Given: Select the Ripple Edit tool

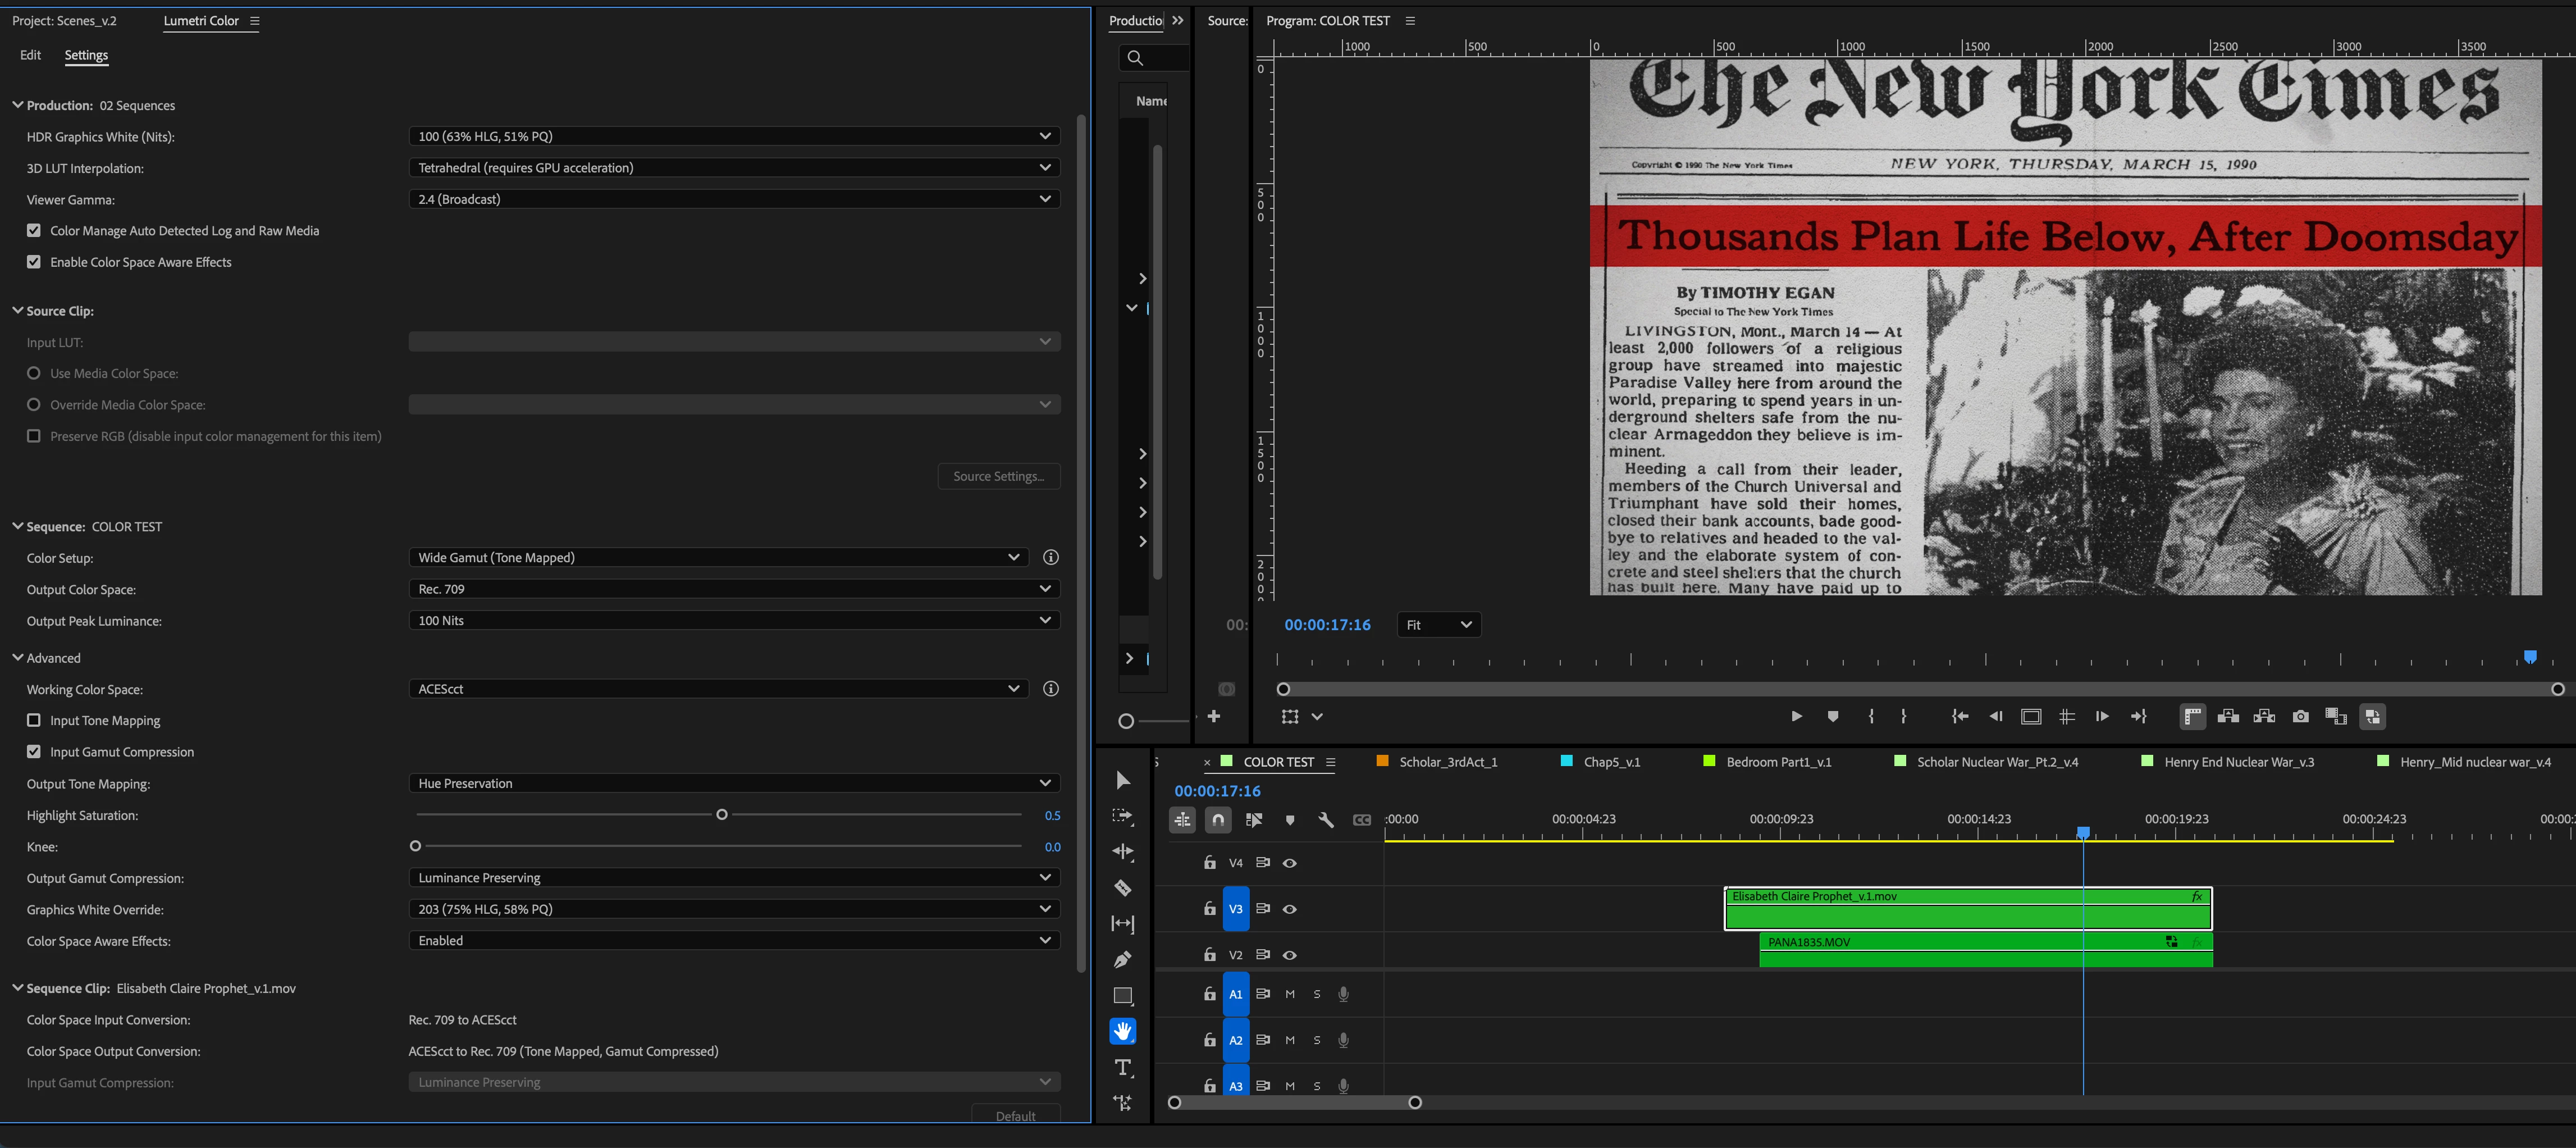Looking at the screenshot, I should pyautogui.click(x=1122, y=852).
